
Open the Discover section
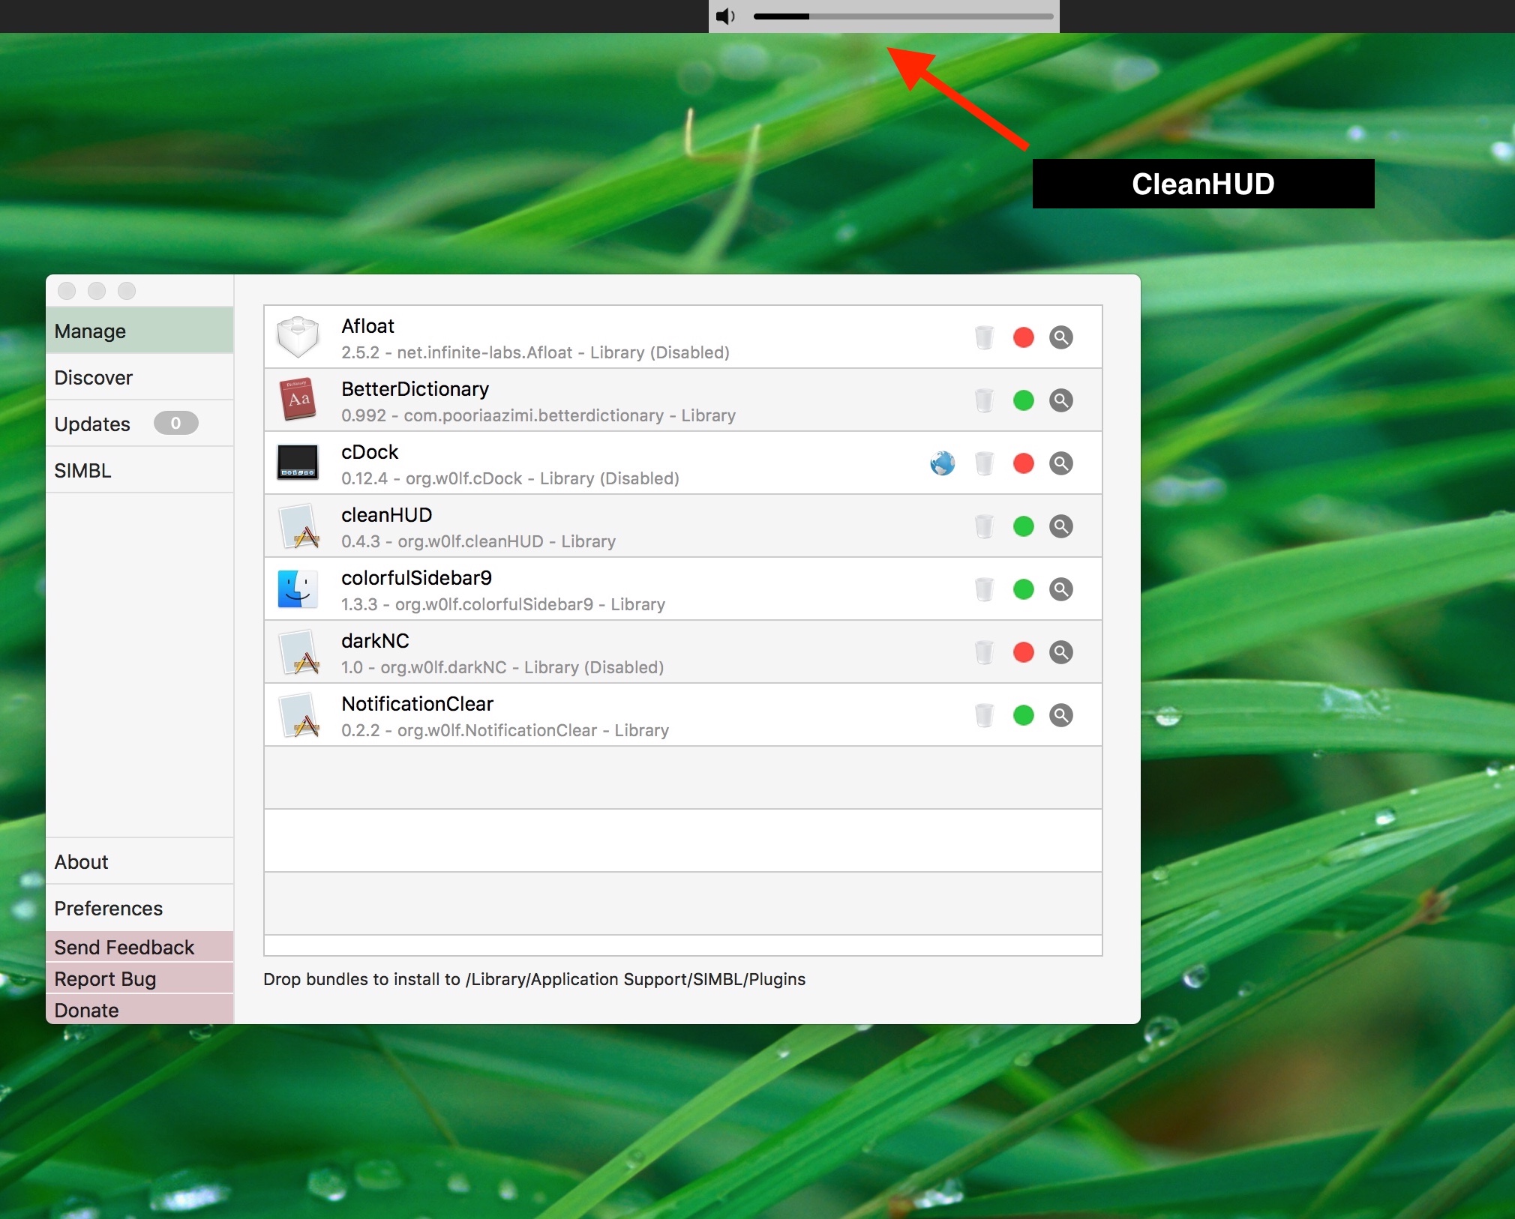point(139,377)
